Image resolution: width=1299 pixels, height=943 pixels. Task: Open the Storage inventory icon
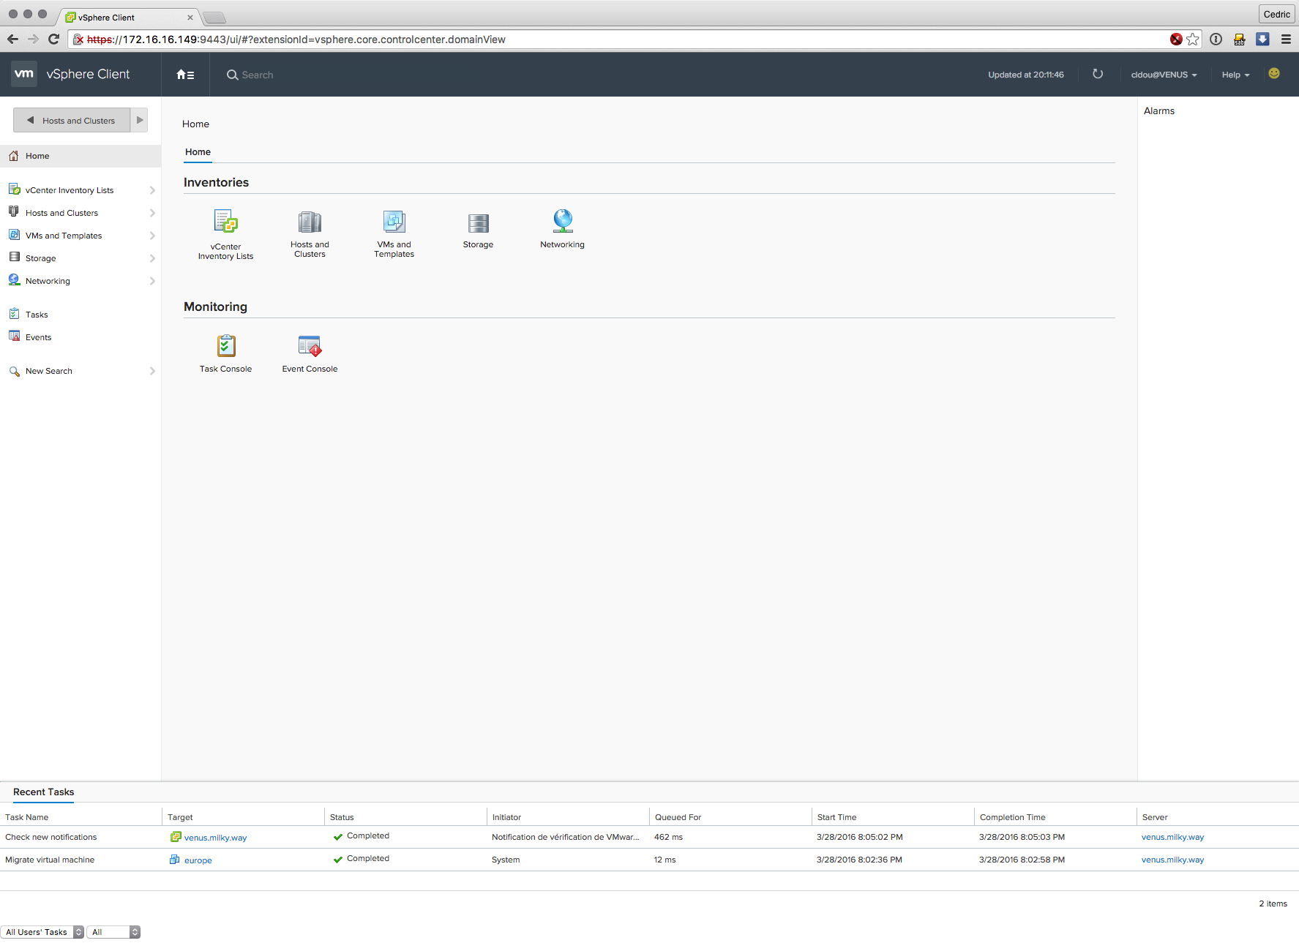pyautogui.click(x=478, y=222)
